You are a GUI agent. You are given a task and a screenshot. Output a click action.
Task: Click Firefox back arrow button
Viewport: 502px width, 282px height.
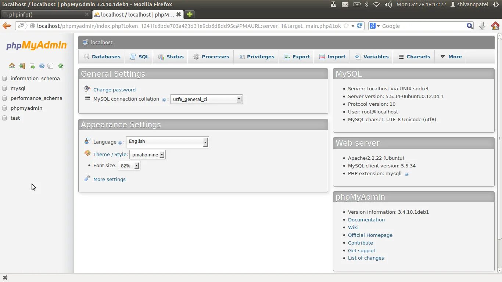tap(7, 26)
